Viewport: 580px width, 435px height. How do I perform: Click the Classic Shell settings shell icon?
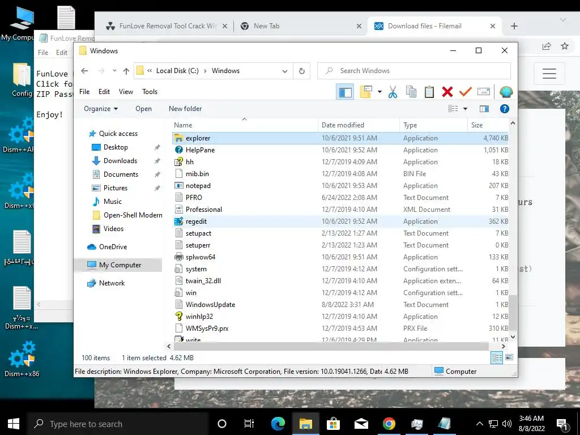click(x=506, y=91)
